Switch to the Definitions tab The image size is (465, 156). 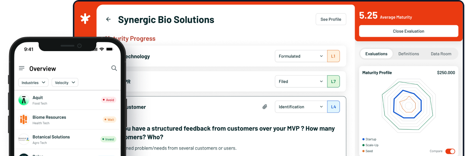(x=408, y=54)
